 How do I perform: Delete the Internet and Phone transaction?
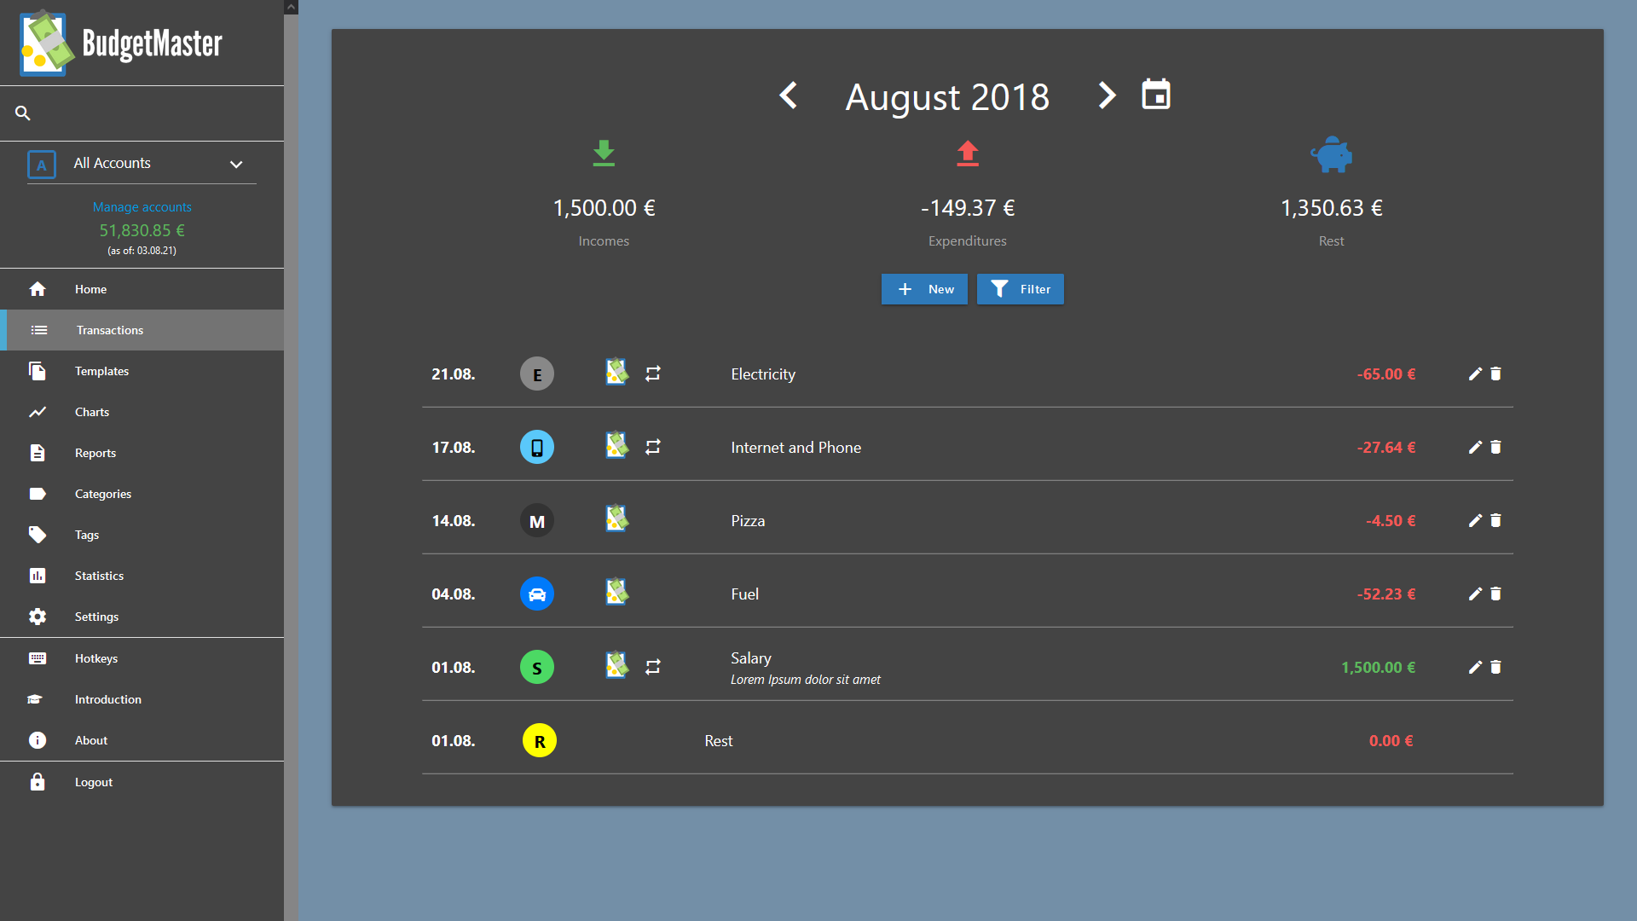pyautogui.click(x=1495, y=448)
